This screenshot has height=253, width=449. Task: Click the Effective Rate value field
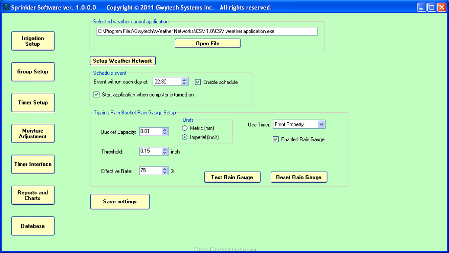151,171
